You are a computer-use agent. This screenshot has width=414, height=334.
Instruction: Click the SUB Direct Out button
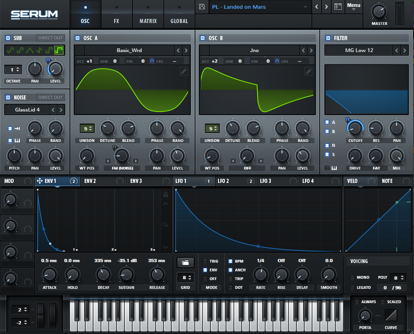coord(50,38)
